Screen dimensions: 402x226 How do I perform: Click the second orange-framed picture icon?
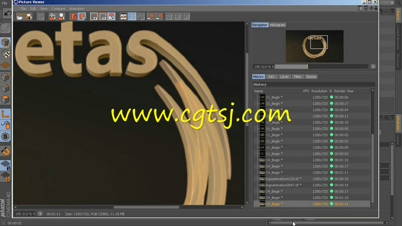click(103, 17)
